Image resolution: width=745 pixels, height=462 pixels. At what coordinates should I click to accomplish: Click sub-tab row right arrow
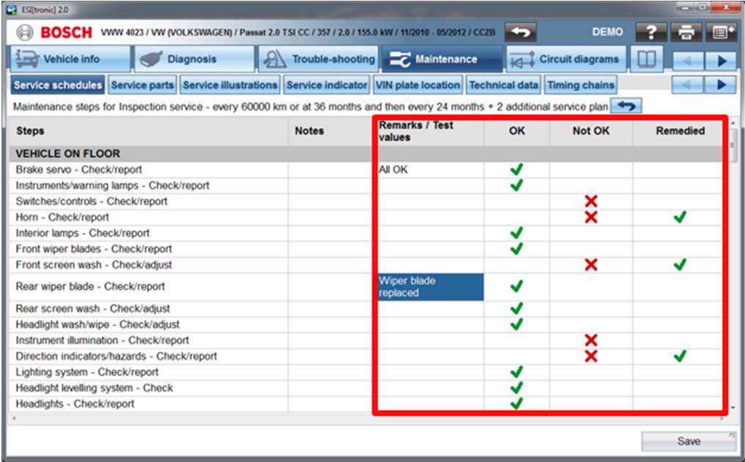click(722, 85)
